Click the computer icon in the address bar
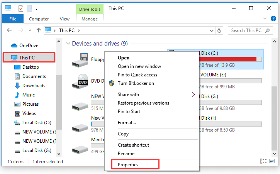Image resolution: width=280 pixels, height=174 pixels. pyautogui.click(x=48, y=30)
